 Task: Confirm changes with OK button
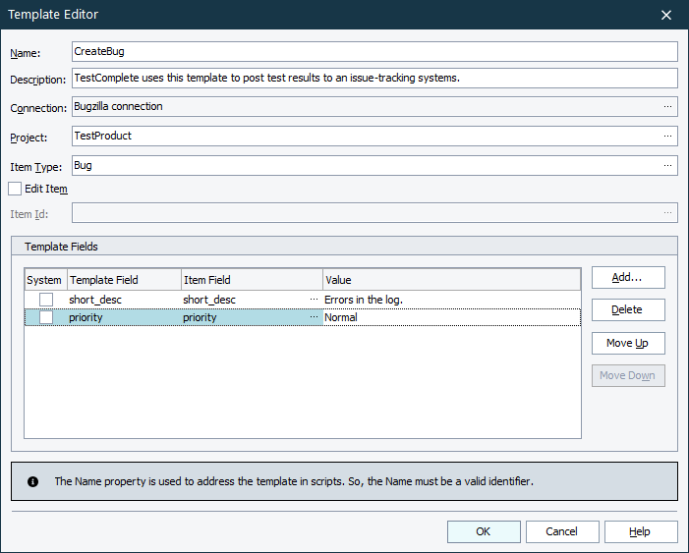click(x=484, y=531)
